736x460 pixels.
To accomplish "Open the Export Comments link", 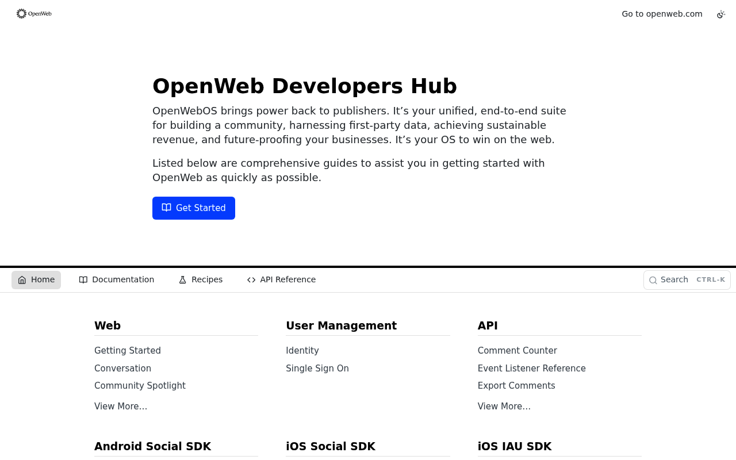I will coord(516,386).
